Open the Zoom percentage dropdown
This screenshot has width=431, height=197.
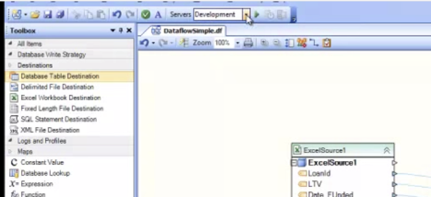coord(237,44)
